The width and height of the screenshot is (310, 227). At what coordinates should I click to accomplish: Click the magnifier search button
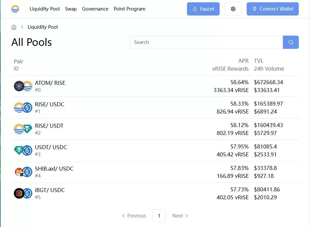291,42
